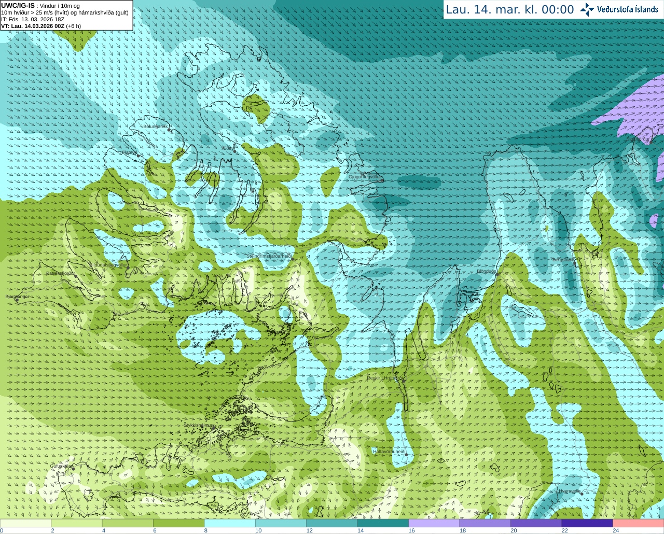Click the Bergsstaðir station label

coord(562,259)
